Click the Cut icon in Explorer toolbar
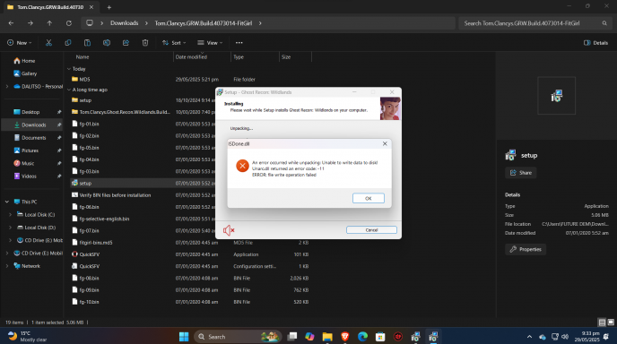This screenshot has height=344, width=617. 48,42
